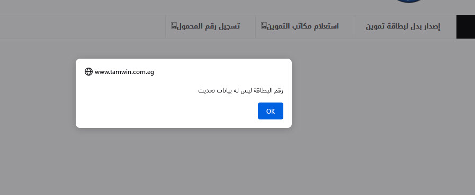Click the black block at the navbar end
The image size is (475, 195).
tap(465, 26)
